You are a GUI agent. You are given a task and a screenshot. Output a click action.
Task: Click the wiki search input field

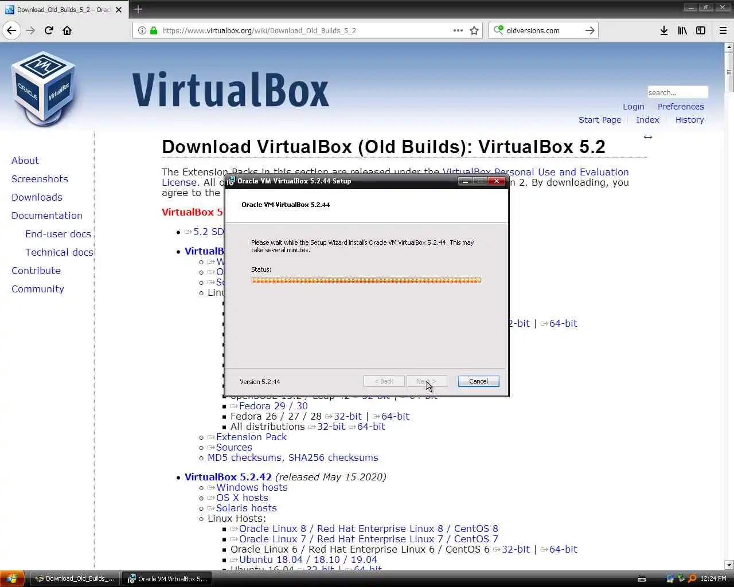point(677,92)
